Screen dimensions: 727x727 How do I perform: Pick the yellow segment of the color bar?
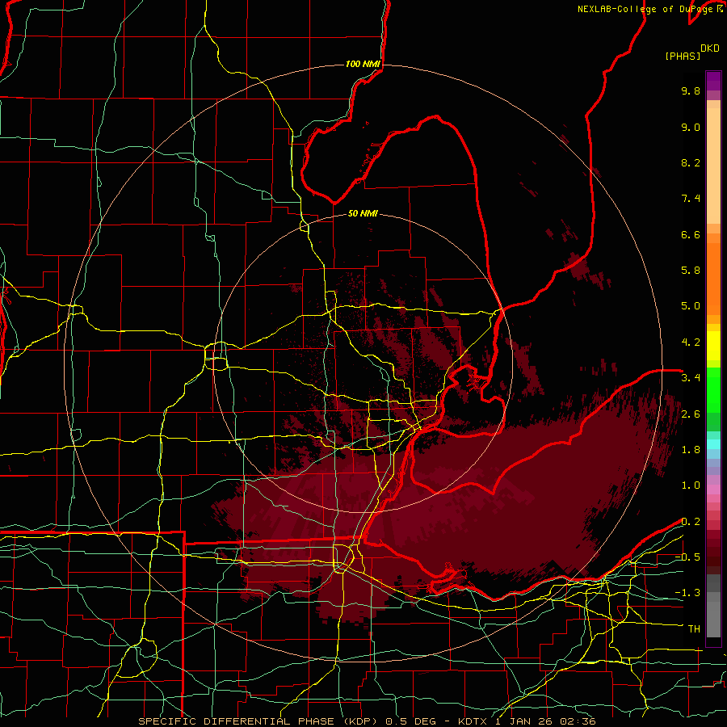[713, 346]
